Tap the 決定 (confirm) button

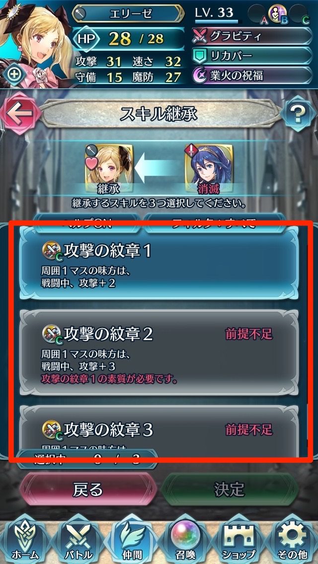pos(230,489)
